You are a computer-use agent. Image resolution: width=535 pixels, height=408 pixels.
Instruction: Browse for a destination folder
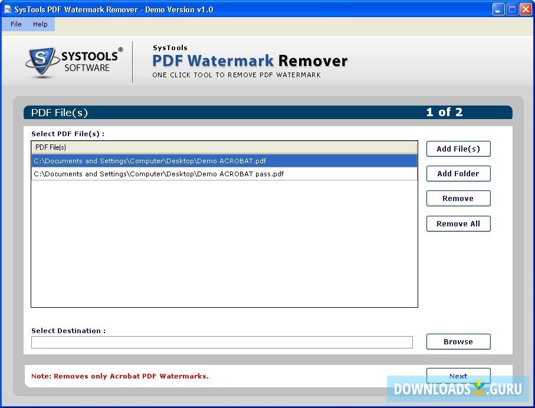coord(458,341)
